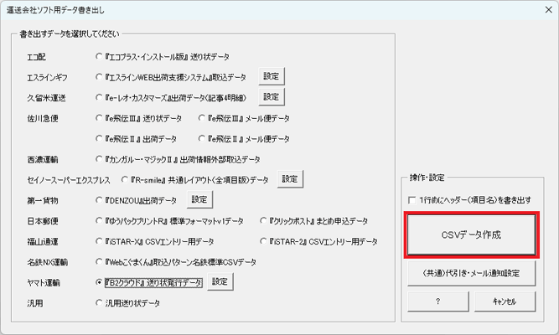
Task: Open 設定 for セイノースーパーエクスプレス
Action: pos(290,179)
